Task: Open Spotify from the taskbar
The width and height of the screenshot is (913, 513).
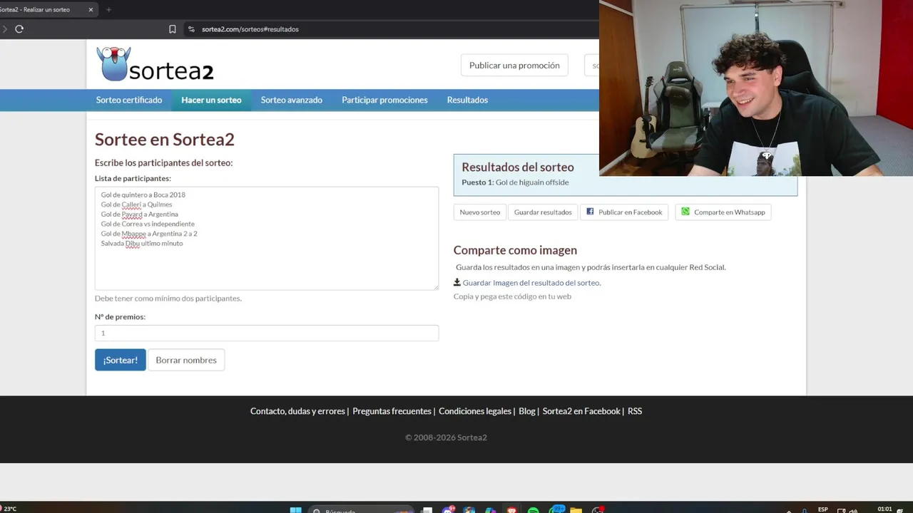Action: tap(534, 510)
